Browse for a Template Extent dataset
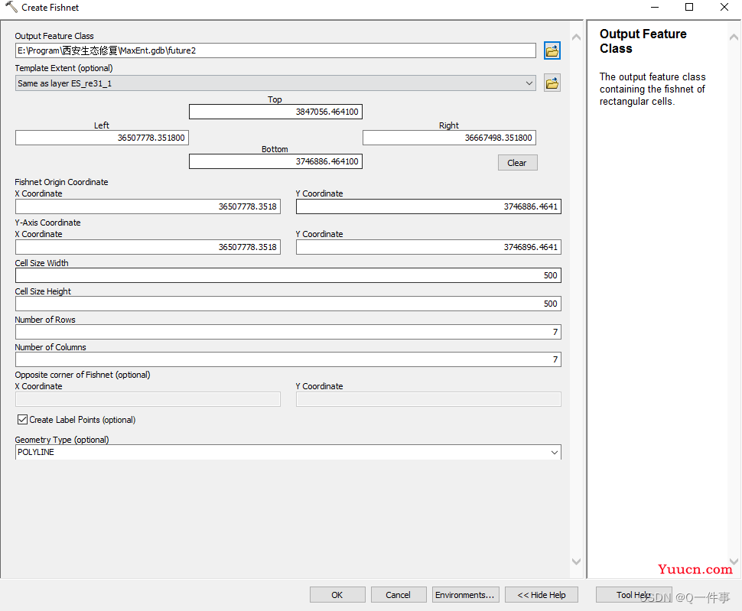 552,83
